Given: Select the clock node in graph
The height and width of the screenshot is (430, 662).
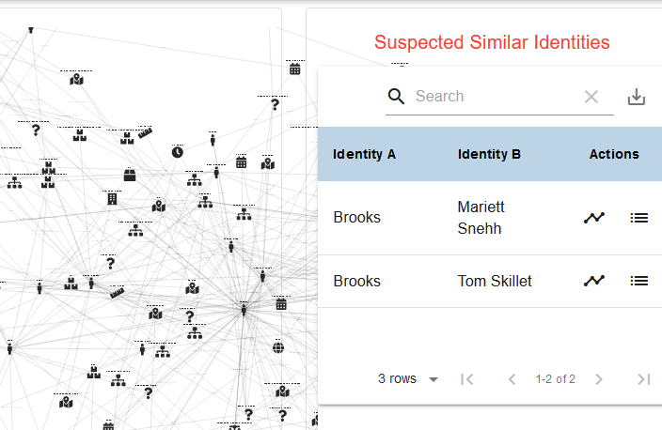Looking at the screenshot, I should [178, 152].
